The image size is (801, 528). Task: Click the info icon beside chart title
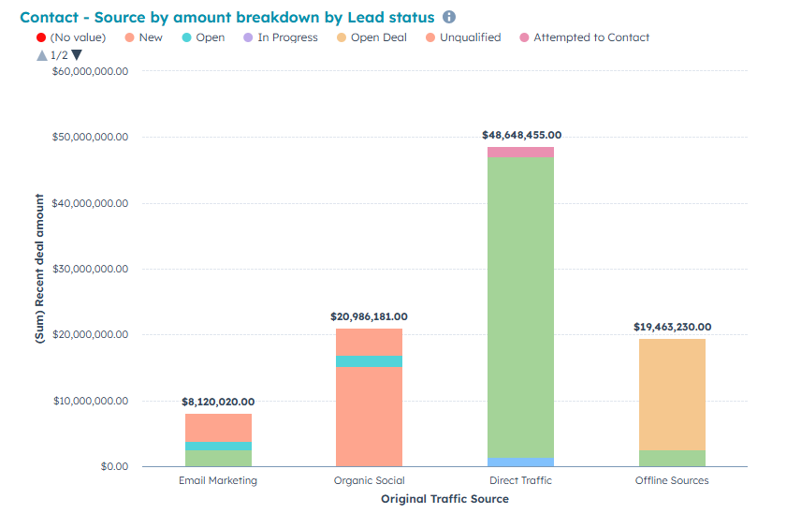(x=449, y=18)
